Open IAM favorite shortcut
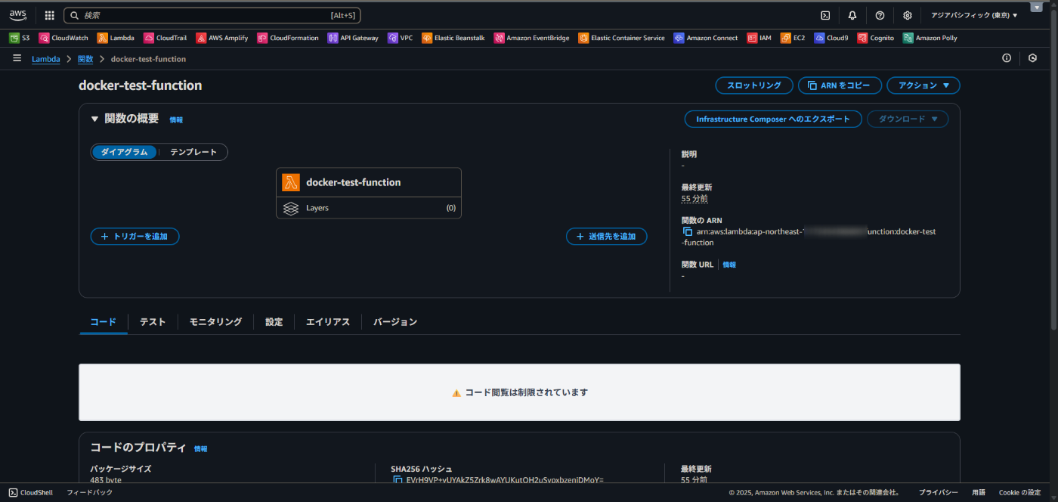 pyautogui.click(x=759, y=38)
